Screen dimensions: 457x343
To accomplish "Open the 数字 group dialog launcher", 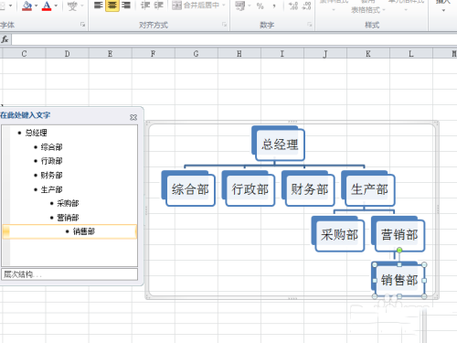I will [x=310, y=25].
